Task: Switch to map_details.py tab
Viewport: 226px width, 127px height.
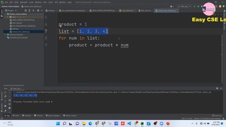Action: tap(127, 11)
